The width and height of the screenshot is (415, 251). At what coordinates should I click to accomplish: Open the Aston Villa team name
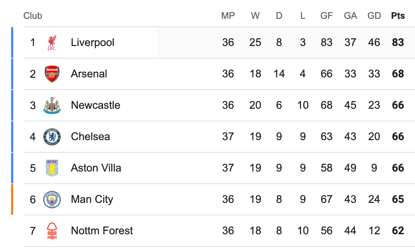coord(96,168)
